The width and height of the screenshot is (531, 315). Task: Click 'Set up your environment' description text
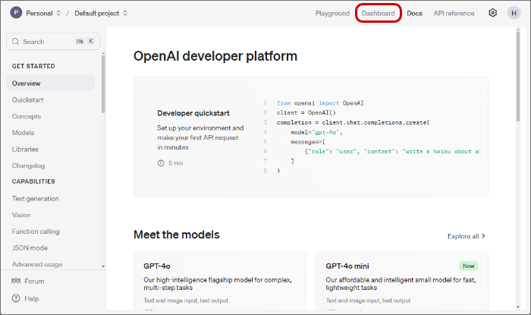coord(200,137)
